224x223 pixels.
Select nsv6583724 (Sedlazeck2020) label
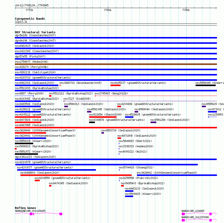(x=121, y=130)
